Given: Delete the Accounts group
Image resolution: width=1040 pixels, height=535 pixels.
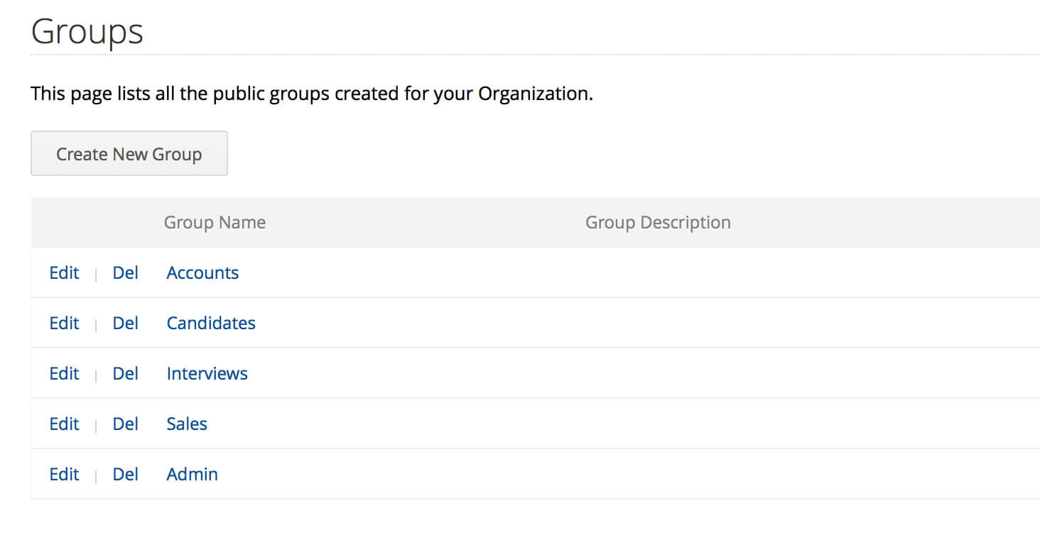Looking at the screenshot, I should [x=125, y=273].
